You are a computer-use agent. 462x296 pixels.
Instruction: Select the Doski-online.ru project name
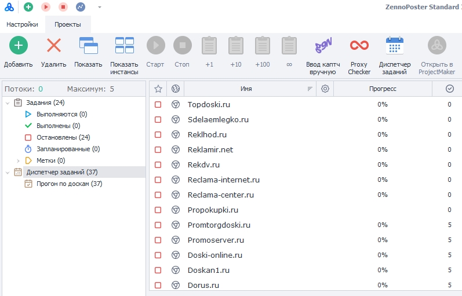pos(215,255)
